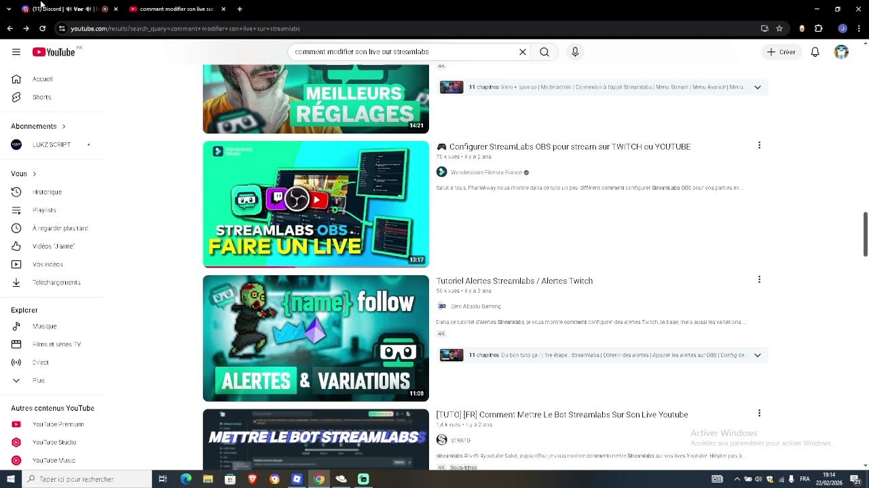Open options for Mettre Le Bot Streamlabs video
The height and width of the screenshot is (488, 869).
(759, 413)
